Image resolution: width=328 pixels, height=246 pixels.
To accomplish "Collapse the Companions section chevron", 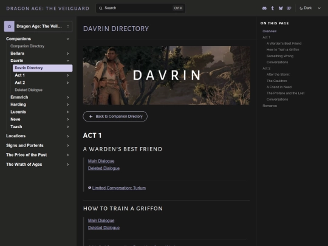I will [x=68, y=39].
